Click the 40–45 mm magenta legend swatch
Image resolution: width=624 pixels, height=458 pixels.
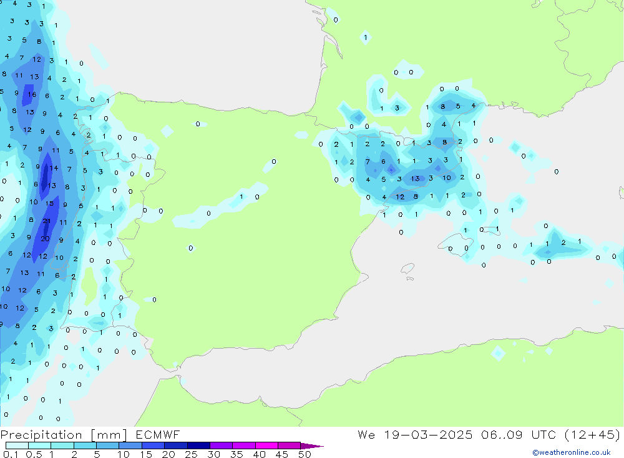pyautogui.click(x=266, y=446)
